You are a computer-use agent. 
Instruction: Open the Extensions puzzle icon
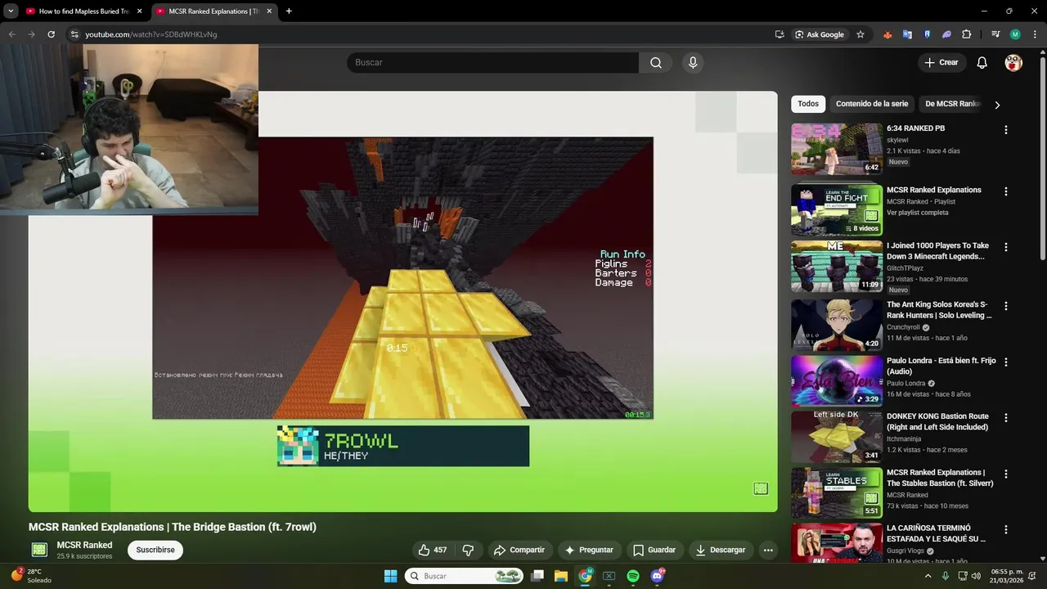click(967, 34)
